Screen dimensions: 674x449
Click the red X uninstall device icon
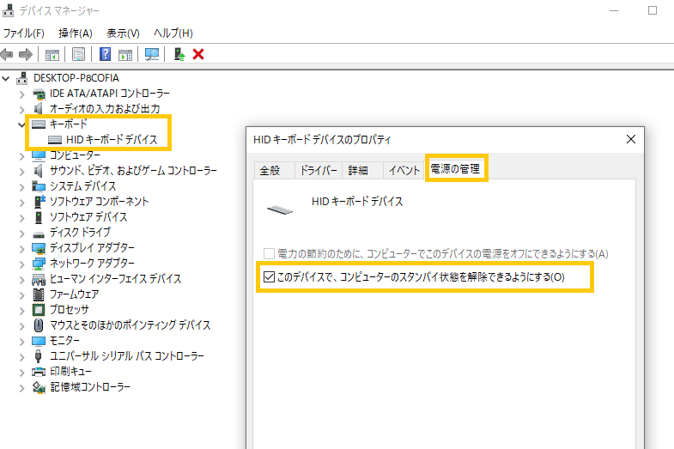(x=198, y=54)
